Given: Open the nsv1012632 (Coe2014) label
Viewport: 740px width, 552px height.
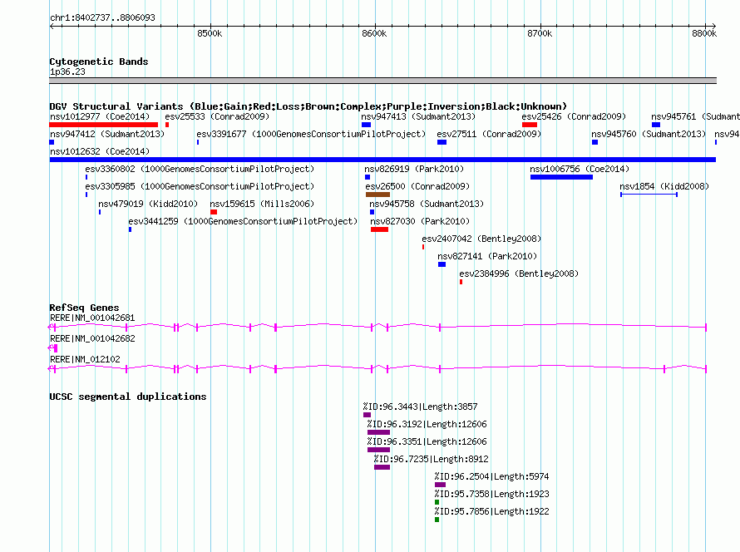Looking at the screenshot, I should pos(100,151).
